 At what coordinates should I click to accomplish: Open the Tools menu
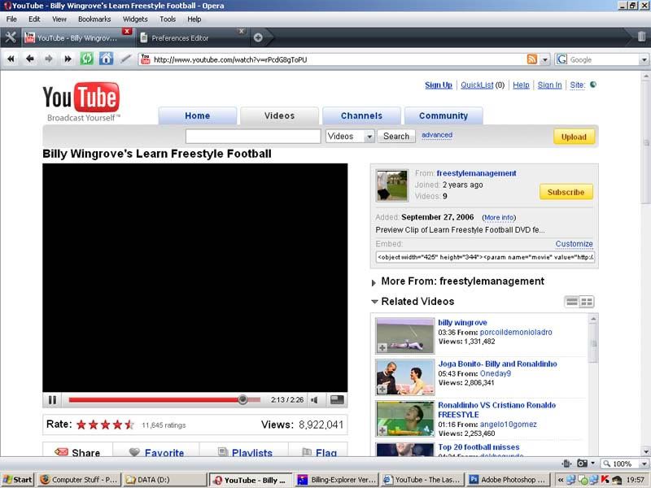coord(168,19)
